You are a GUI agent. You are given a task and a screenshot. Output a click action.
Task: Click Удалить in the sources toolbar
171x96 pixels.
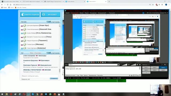coord(85,75)
